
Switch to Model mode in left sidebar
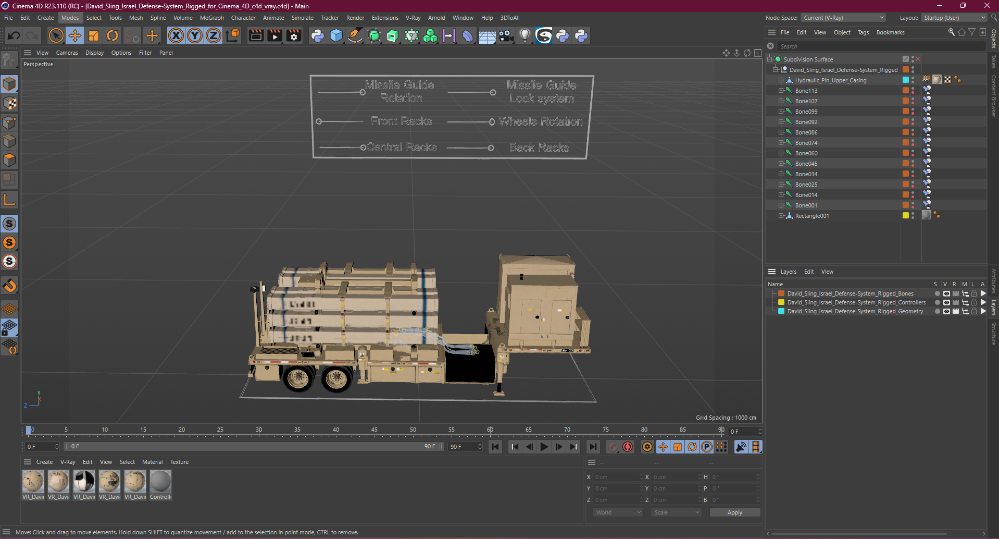point(9,84)
